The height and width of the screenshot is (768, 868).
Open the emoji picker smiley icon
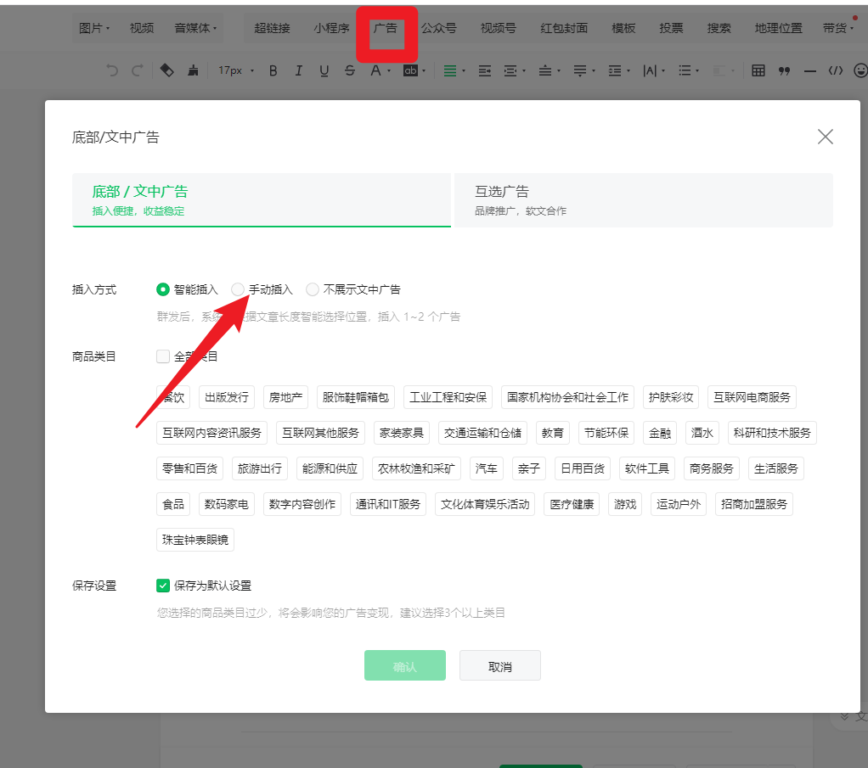tap(860, 70)
